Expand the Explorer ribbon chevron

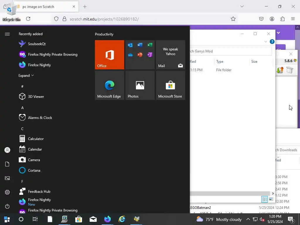[265, 42]
